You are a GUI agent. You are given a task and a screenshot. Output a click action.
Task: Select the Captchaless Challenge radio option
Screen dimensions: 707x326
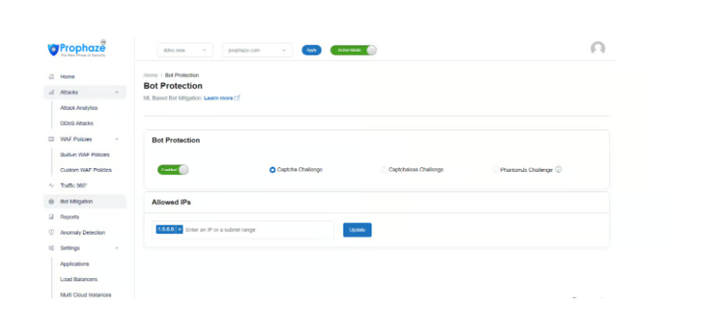tap(385, 170)
